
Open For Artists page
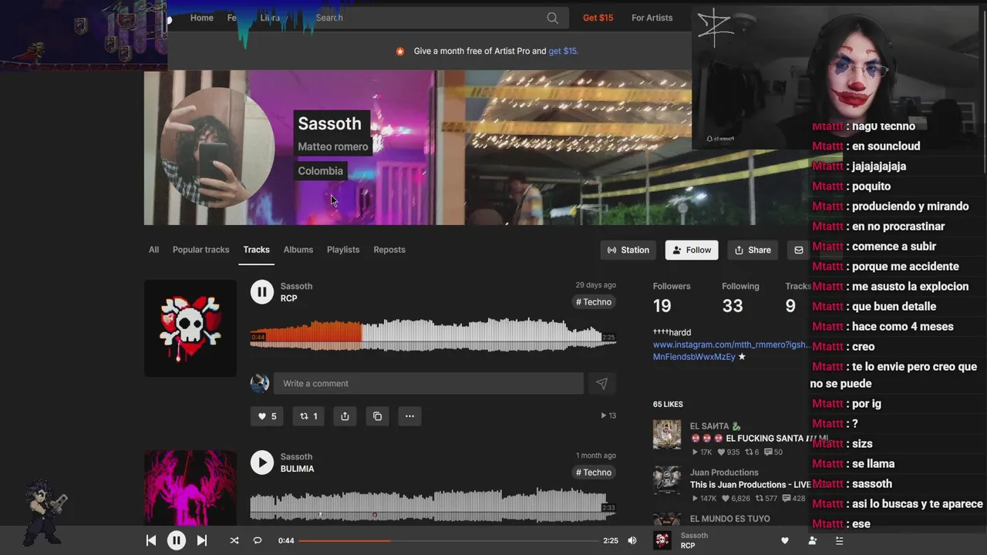click(652, 18)
